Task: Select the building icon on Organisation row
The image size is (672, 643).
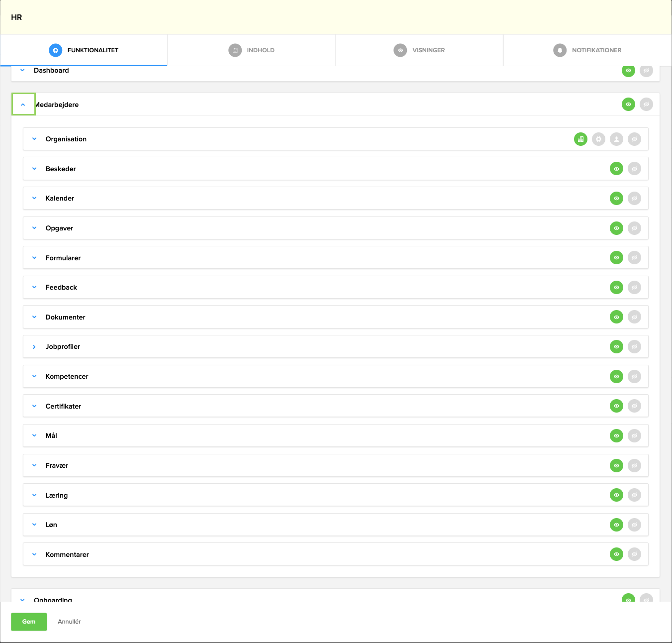Action: 580,139
